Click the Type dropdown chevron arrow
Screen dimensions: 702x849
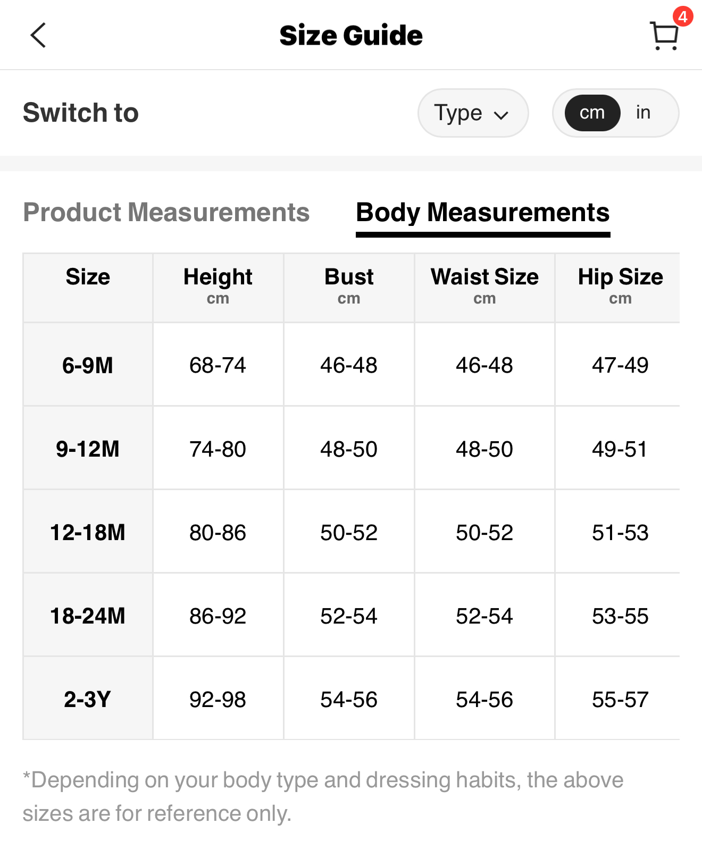501,115
